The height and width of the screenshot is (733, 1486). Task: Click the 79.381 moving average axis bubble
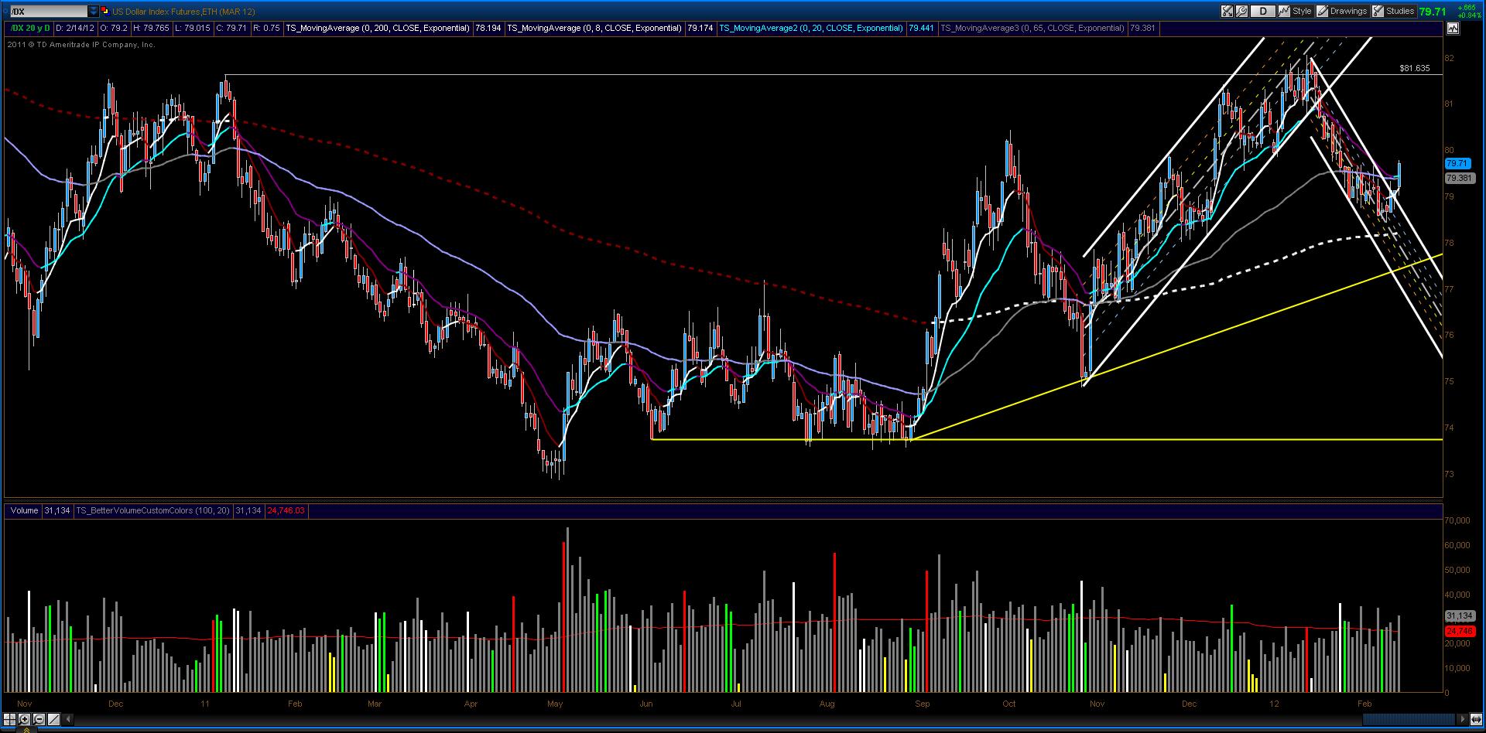(x=1459, y=178)
